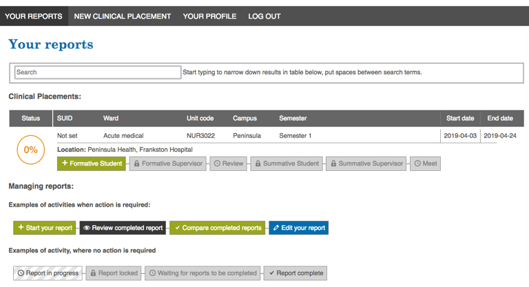Select the Log Out menu item
529x287 pixels.
pyautogui.click(x=264, y=16)
